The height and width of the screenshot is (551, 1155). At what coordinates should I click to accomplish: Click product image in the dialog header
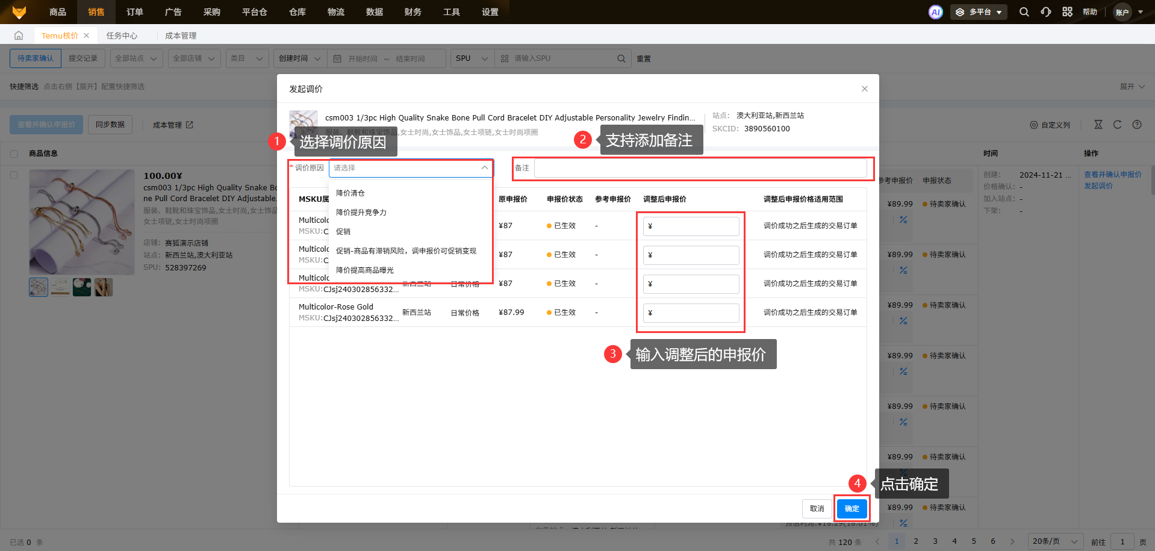(304, 124)
